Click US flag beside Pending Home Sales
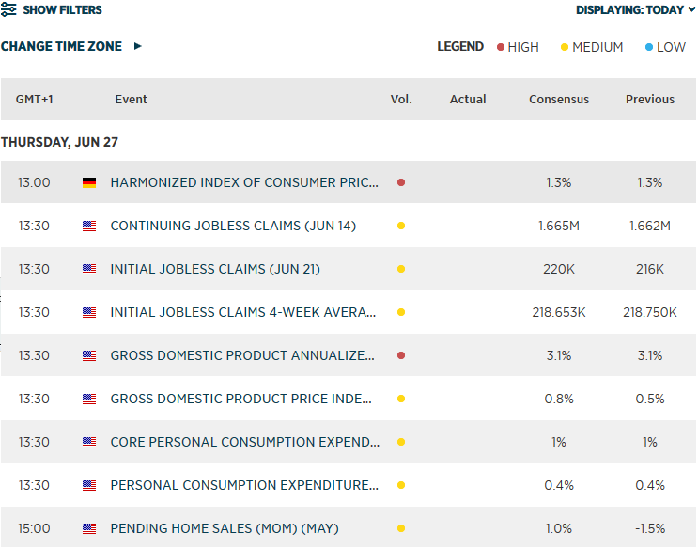The image size is (698, 549). coord(89,528)
